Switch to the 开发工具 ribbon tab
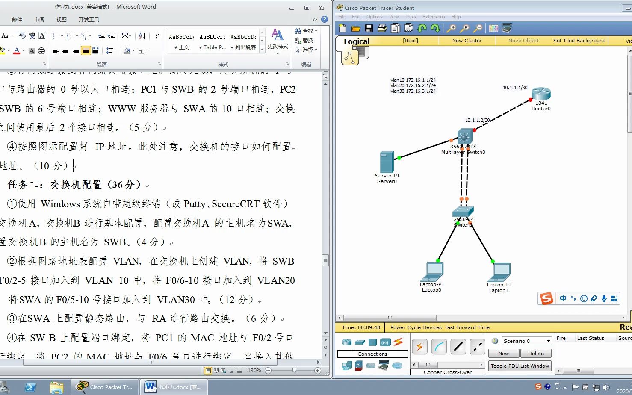 (89, 19)
